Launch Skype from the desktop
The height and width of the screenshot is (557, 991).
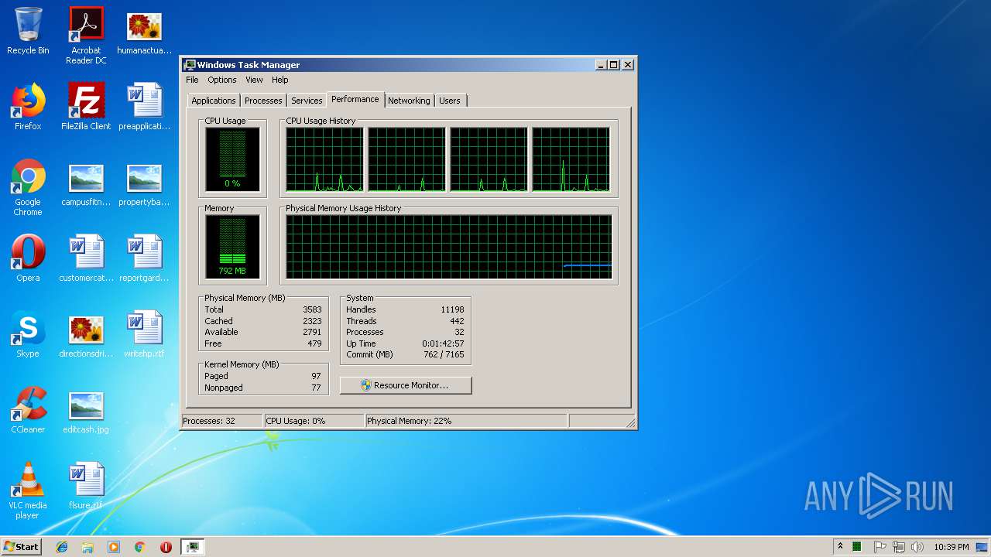[28, 335]
